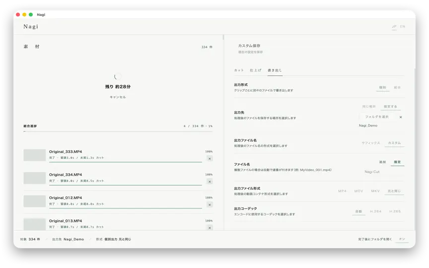Click the Original_012.MP4 progress bar
The height and width of the screenshot is (268, 429).
coord(126,208)
